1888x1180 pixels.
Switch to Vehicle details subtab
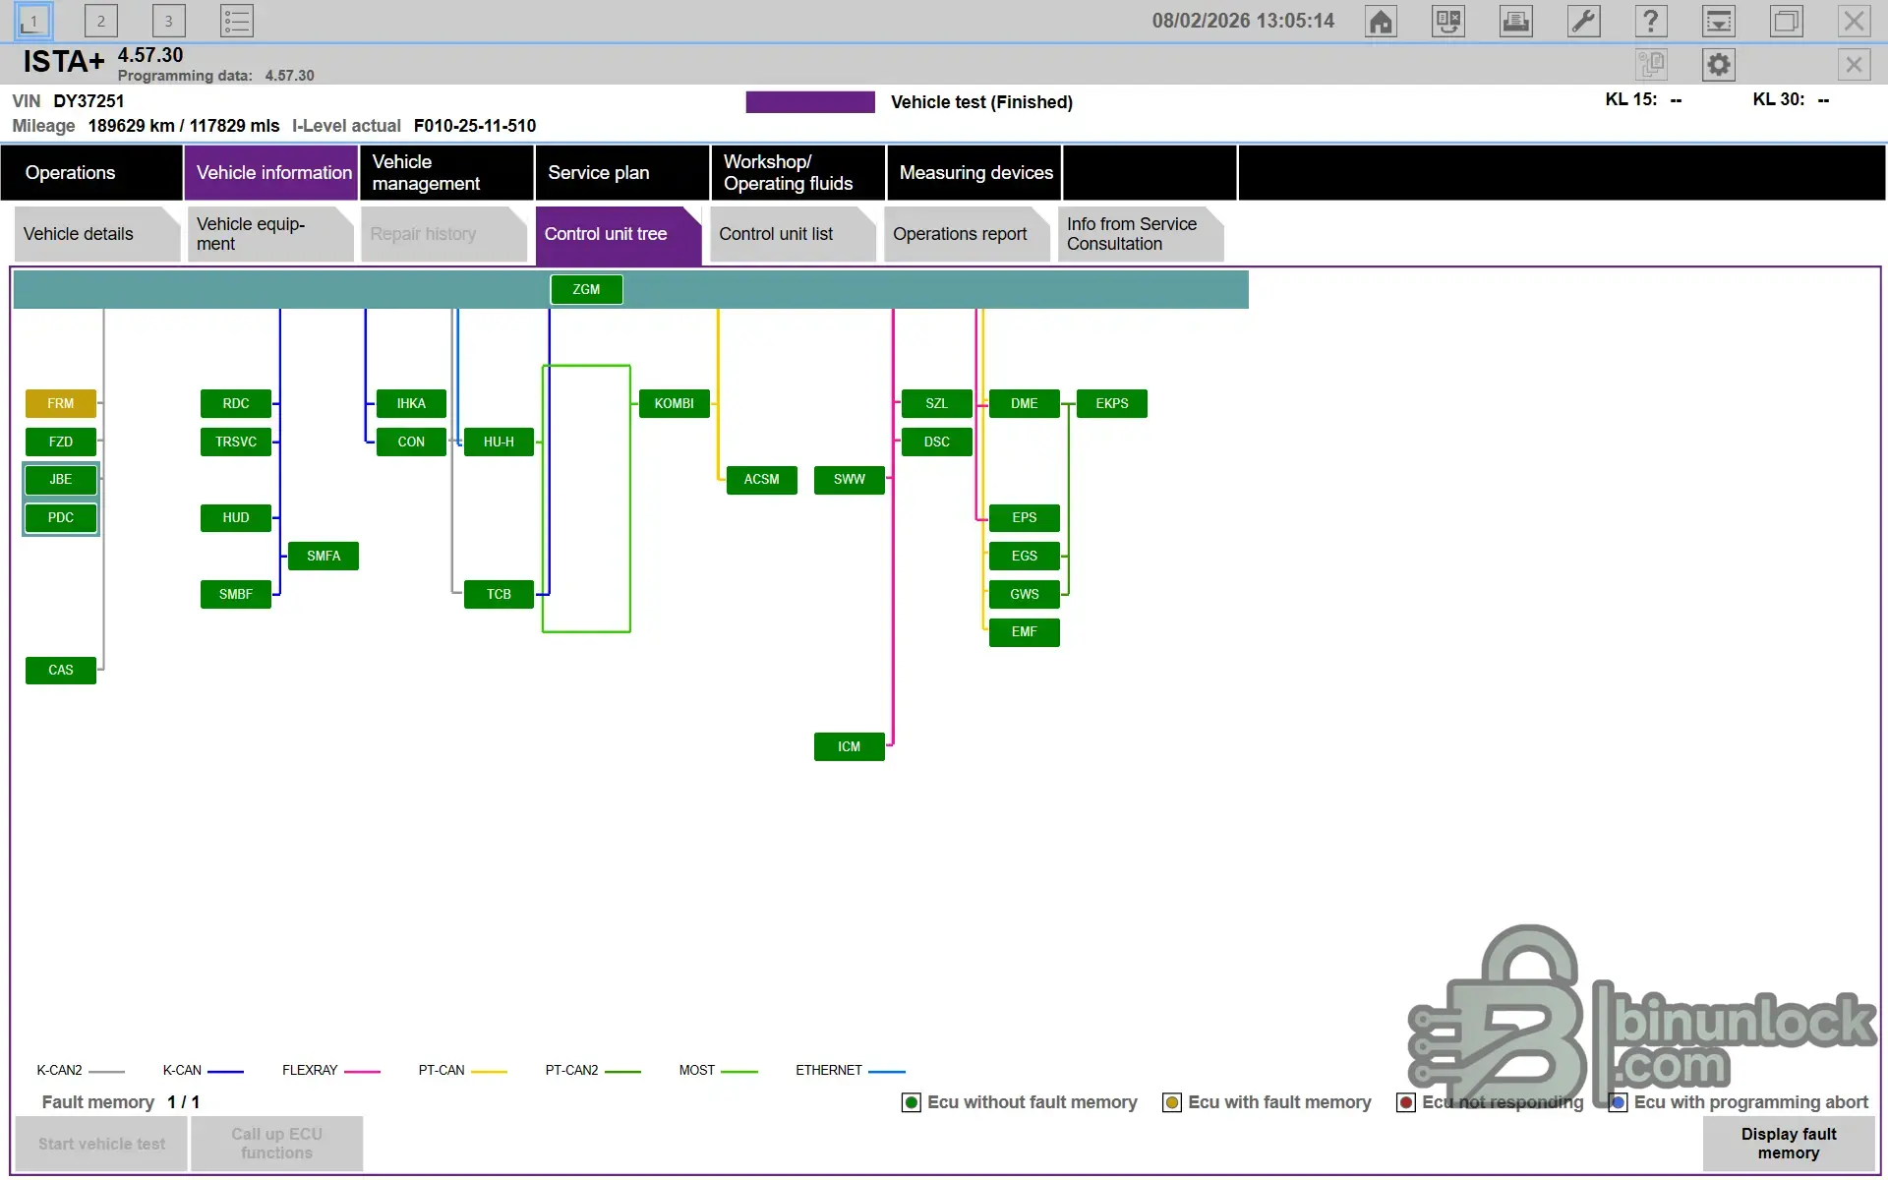click(x=97, y=234)
